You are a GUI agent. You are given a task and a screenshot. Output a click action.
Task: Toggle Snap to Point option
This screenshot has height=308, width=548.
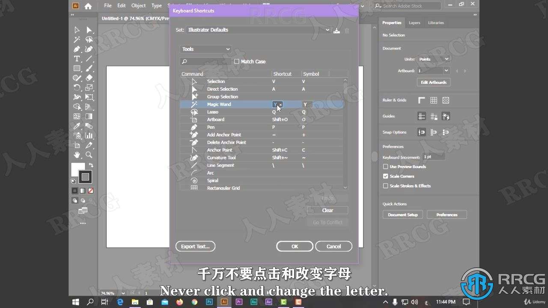pyautogui.click(x=422, y=132)
